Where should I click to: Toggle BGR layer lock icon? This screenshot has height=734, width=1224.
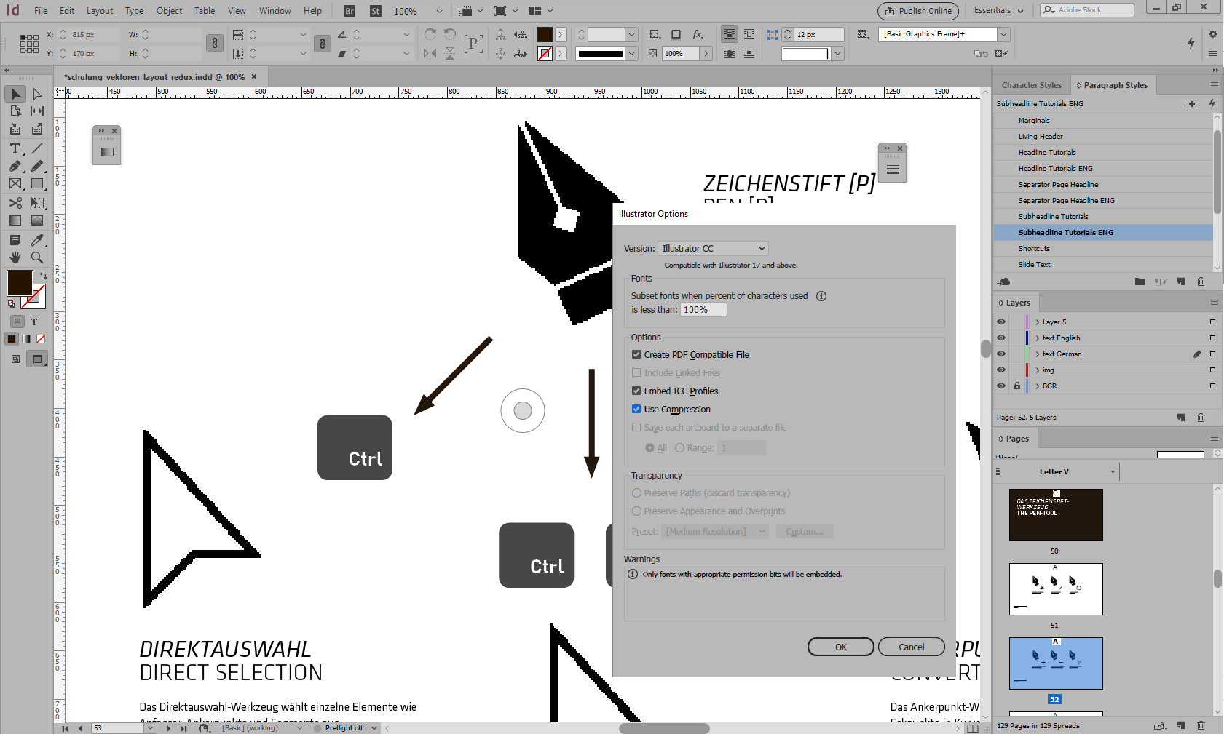[x=1016, y=386]
